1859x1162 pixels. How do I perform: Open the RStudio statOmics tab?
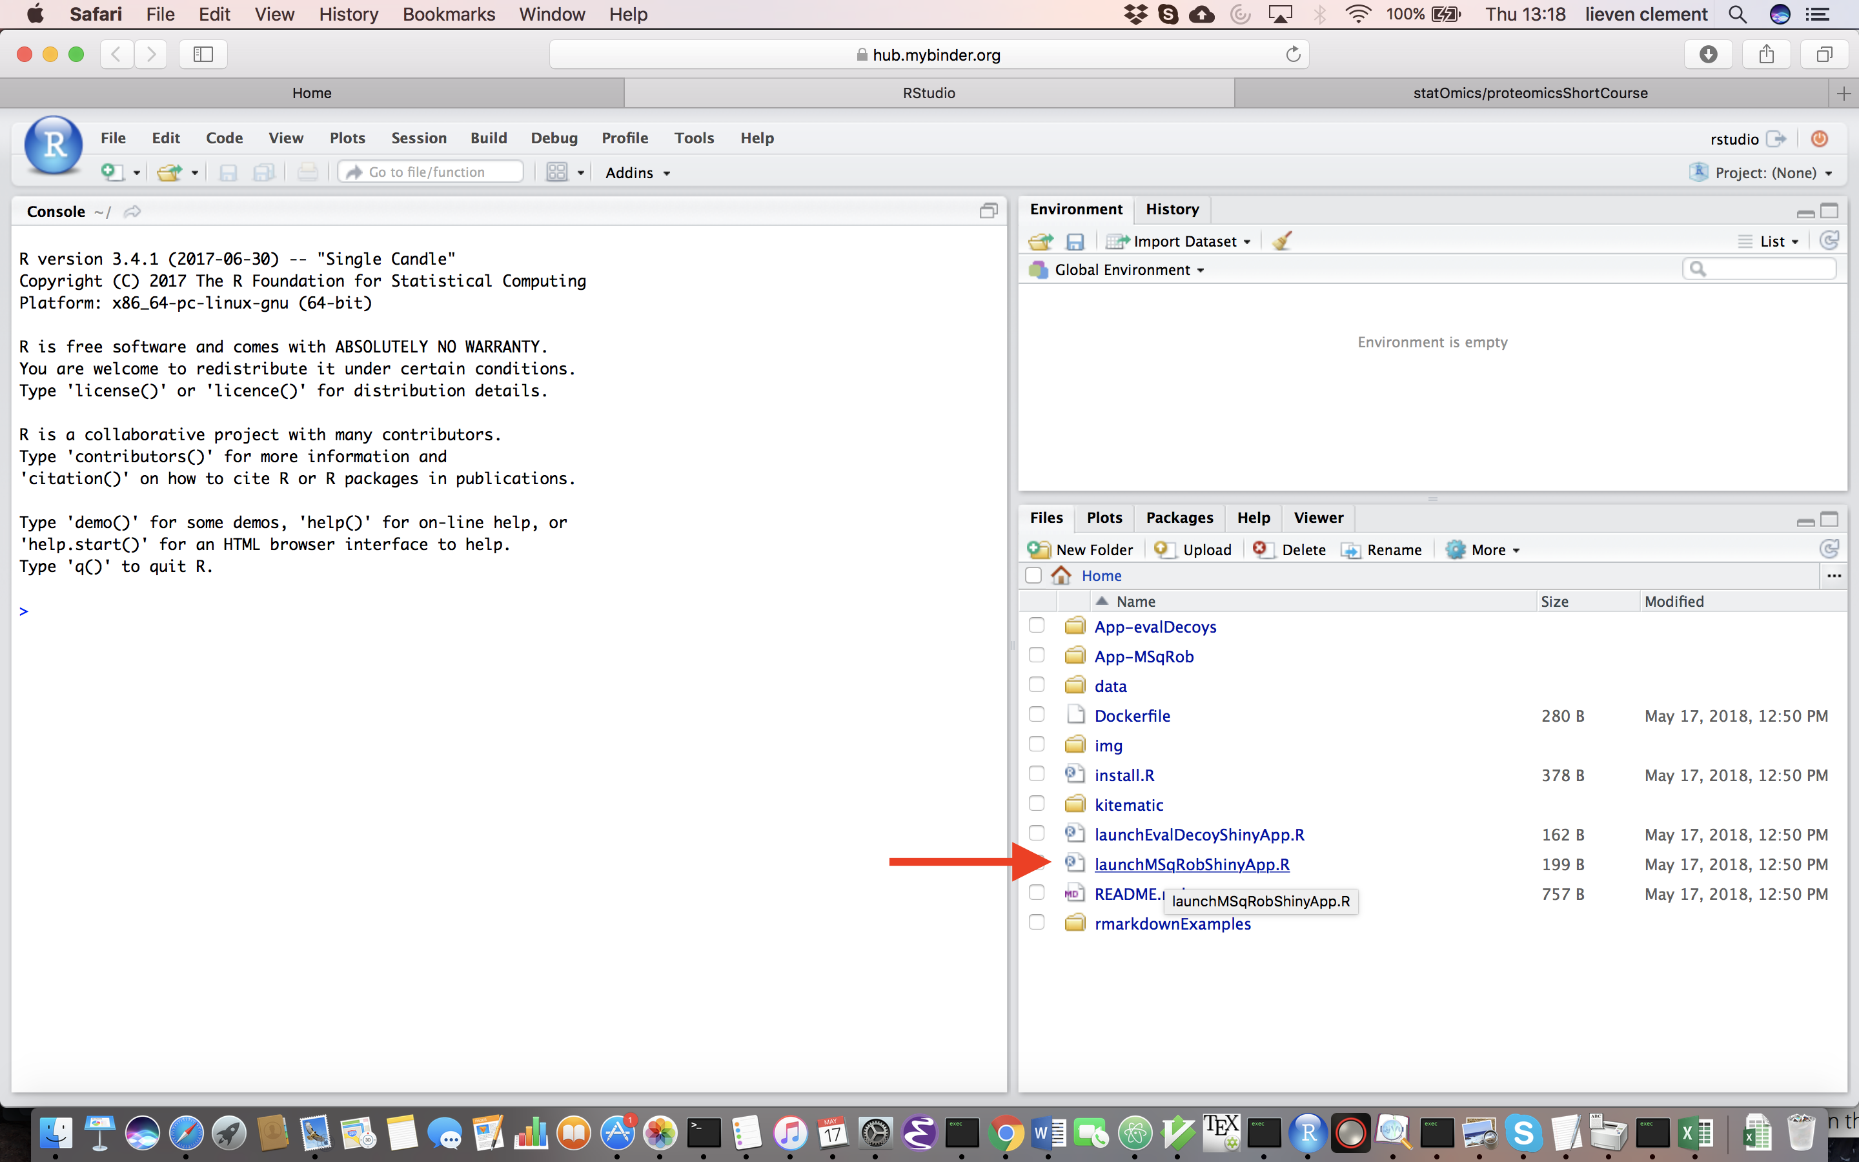[x=1531, y=91]
